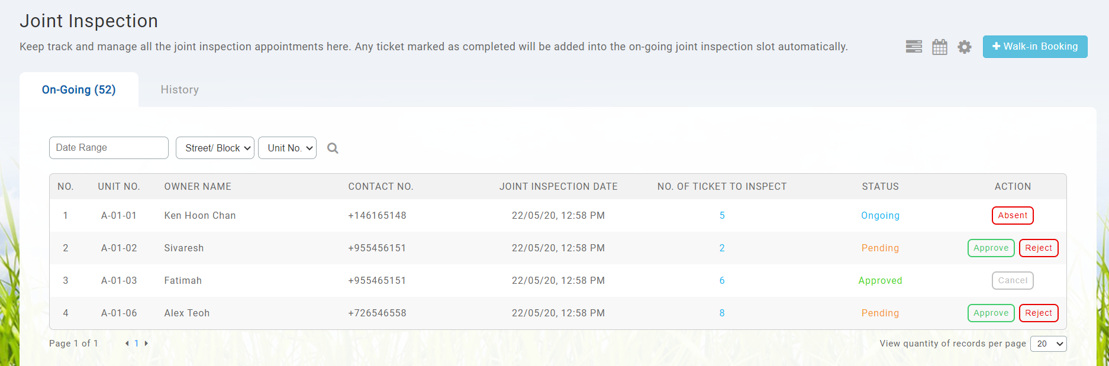The width and height of the screenshot is (1109, 366).
Task: Click the search magnifier icon
Action: point(333,148)
